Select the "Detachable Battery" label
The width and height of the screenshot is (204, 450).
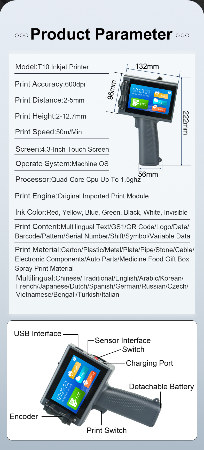(161, 387)
